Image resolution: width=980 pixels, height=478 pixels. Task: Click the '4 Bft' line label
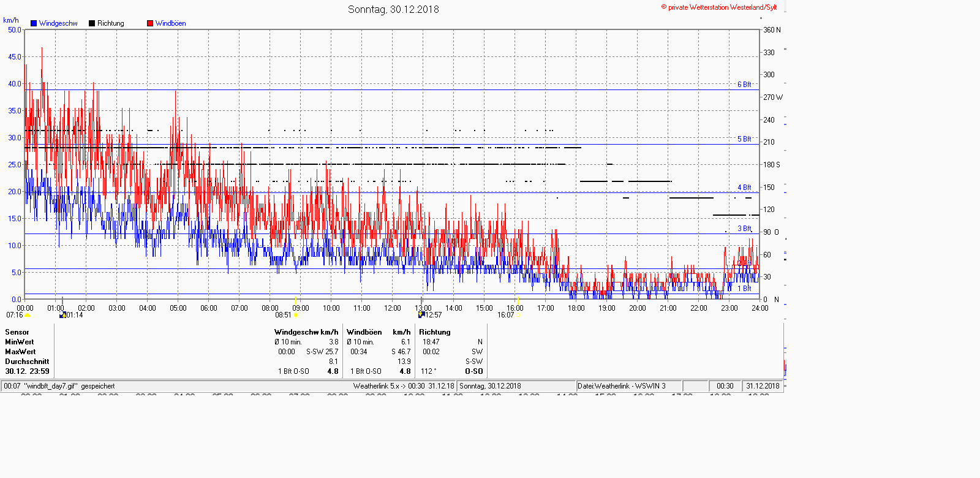pyautogui.click(x=744, y=188)
